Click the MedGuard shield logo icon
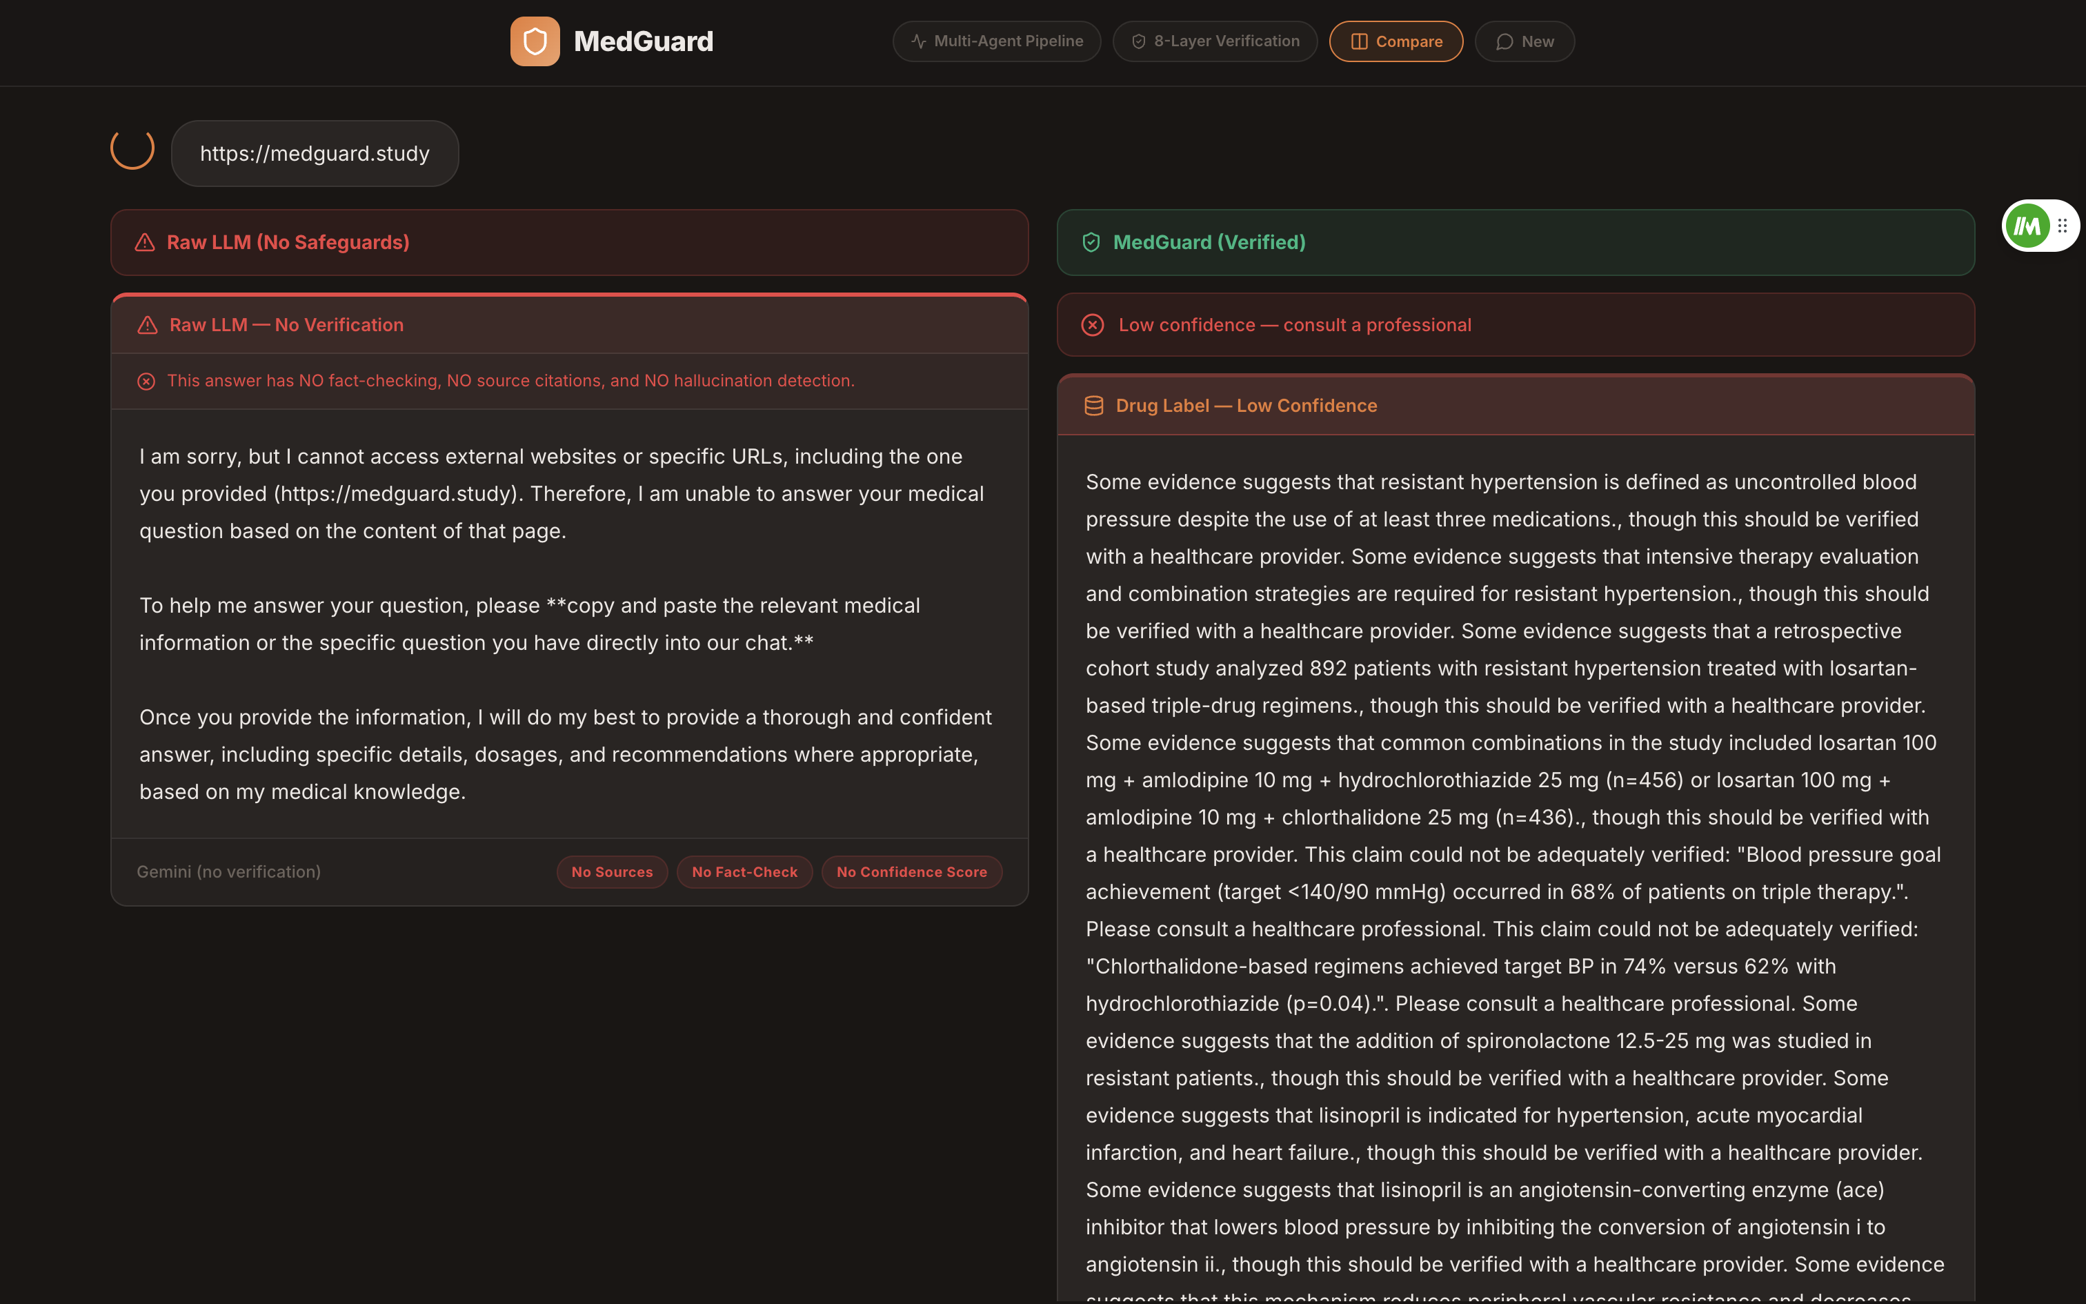This screenshot has width=2086, height=1304. point(535,41)
